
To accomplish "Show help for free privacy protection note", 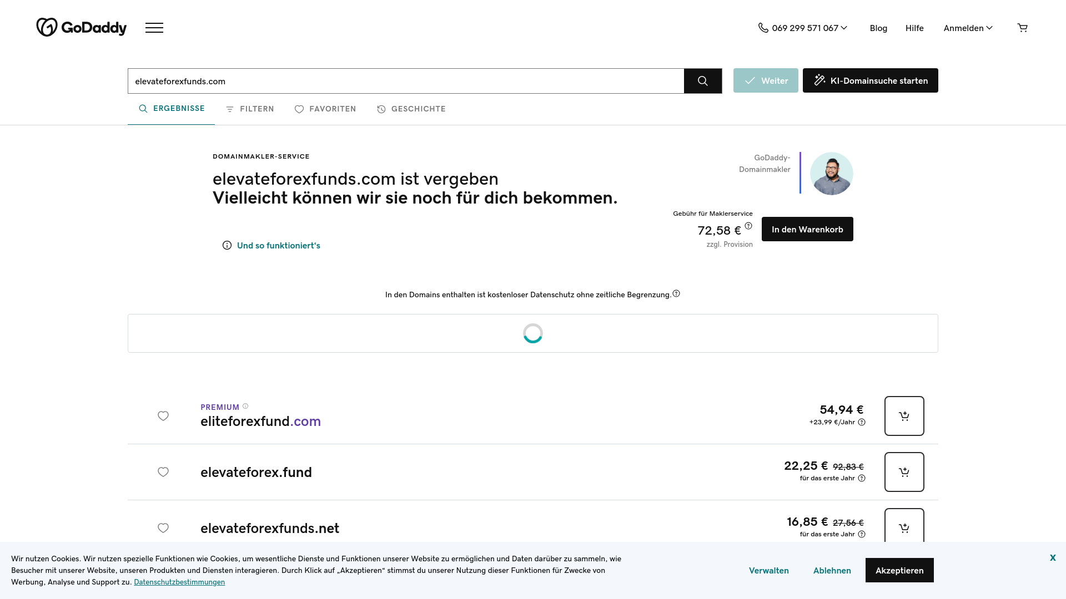I will (676, 293).
